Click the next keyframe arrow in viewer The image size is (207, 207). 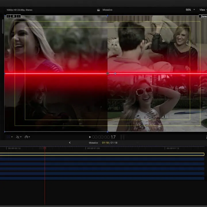(x=18, y=16)
